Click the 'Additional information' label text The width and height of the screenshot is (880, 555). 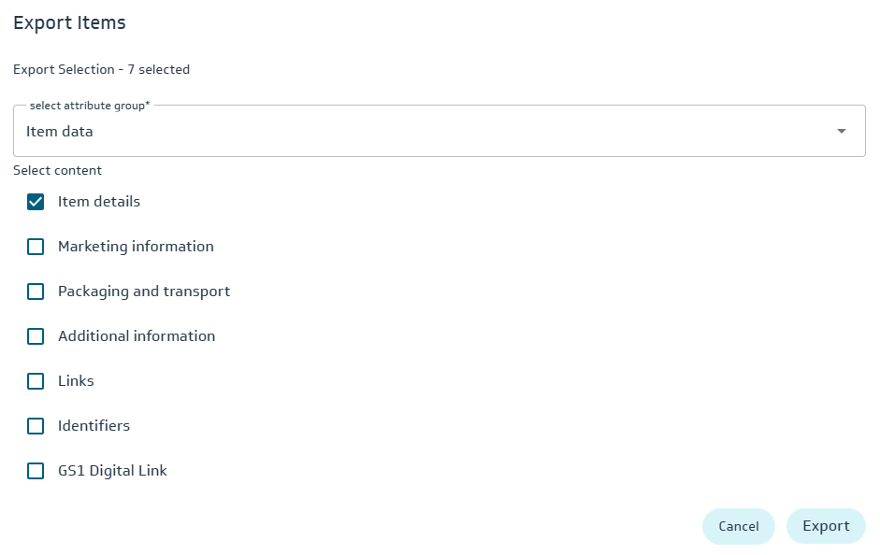137,336
